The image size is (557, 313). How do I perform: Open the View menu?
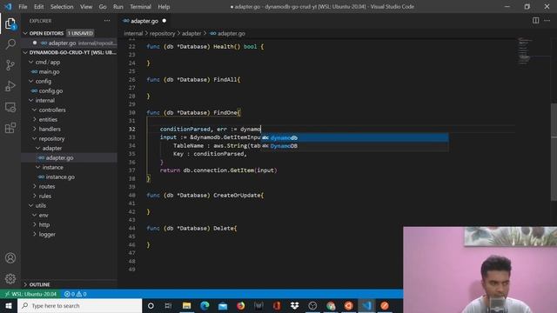tap(86, 7)
